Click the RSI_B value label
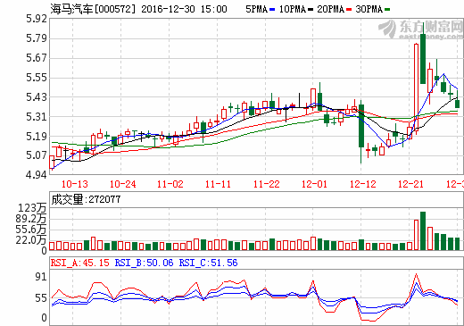The image size is (464, 326). click(144, 263)
